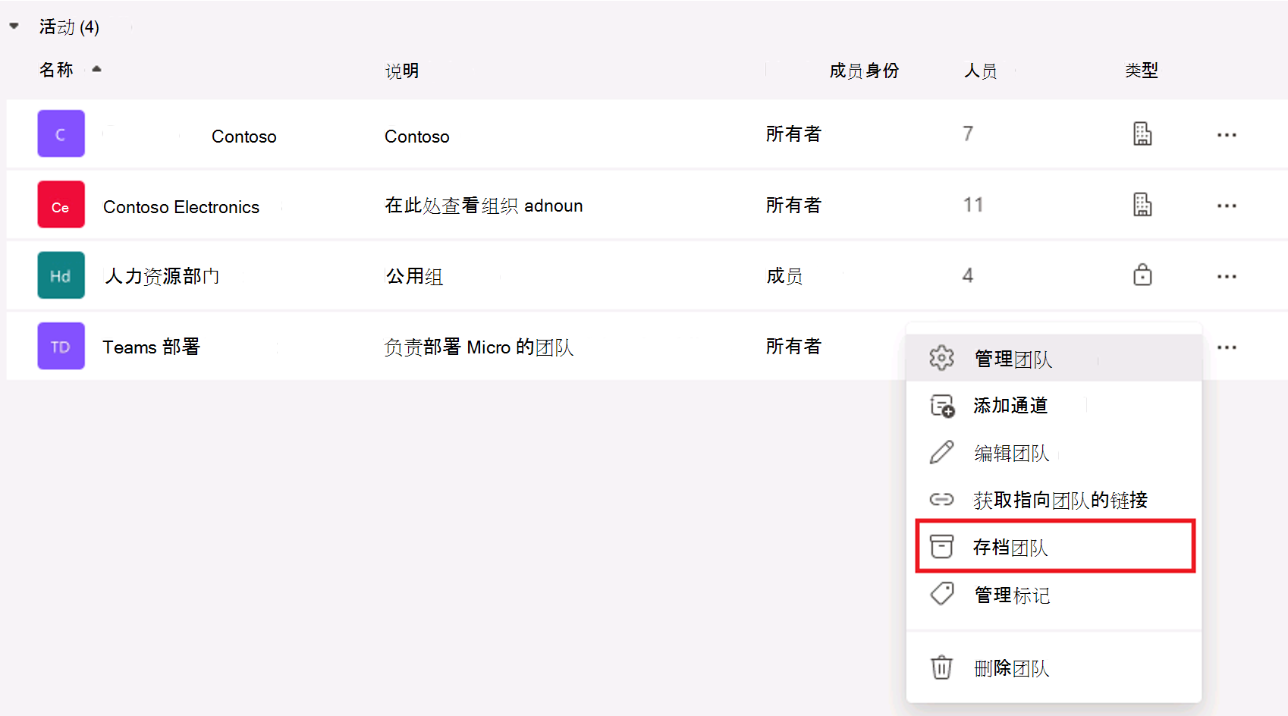Select the Contoso team name
The image size is (1288, 716).
click(x=244, y=137)
